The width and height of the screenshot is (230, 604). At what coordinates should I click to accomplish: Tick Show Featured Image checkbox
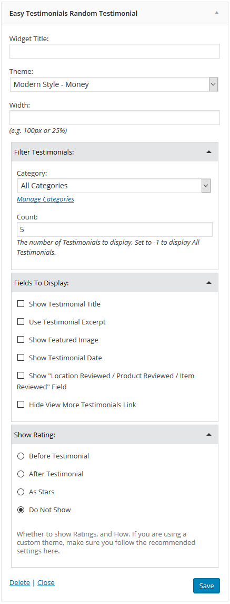tap(21, 340)
